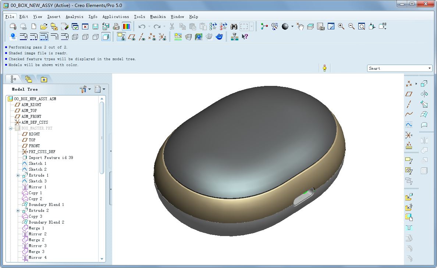Open the Applications menu
Viewport: 437px width, 268px height.
click(x=116, y=17)
